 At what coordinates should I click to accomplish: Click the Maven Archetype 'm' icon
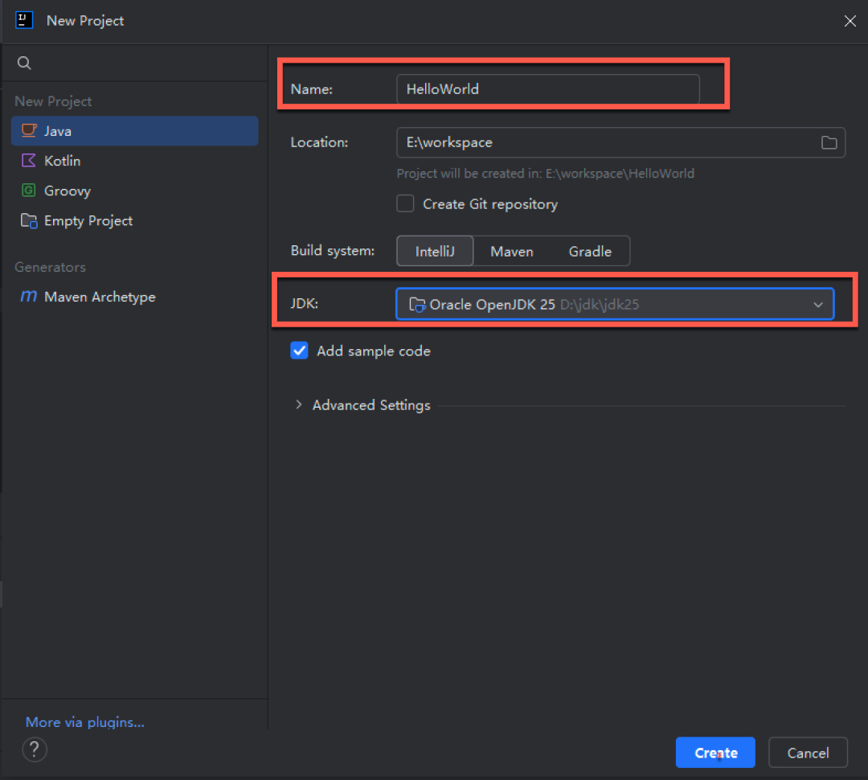(29, 296)
